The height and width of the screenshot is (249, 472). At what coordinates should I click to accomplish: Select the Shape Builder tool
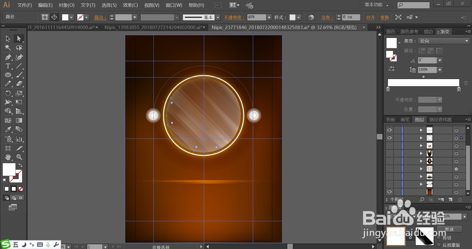(x=8, y=111)
